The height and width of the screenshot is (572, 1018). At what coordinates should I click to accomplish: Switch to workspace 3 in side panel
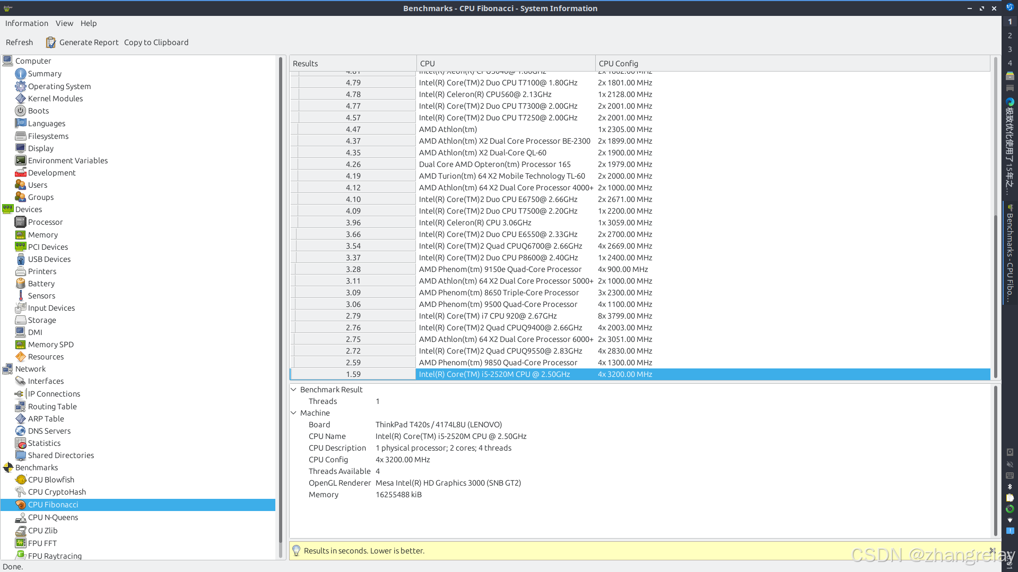click(1010, 49)
